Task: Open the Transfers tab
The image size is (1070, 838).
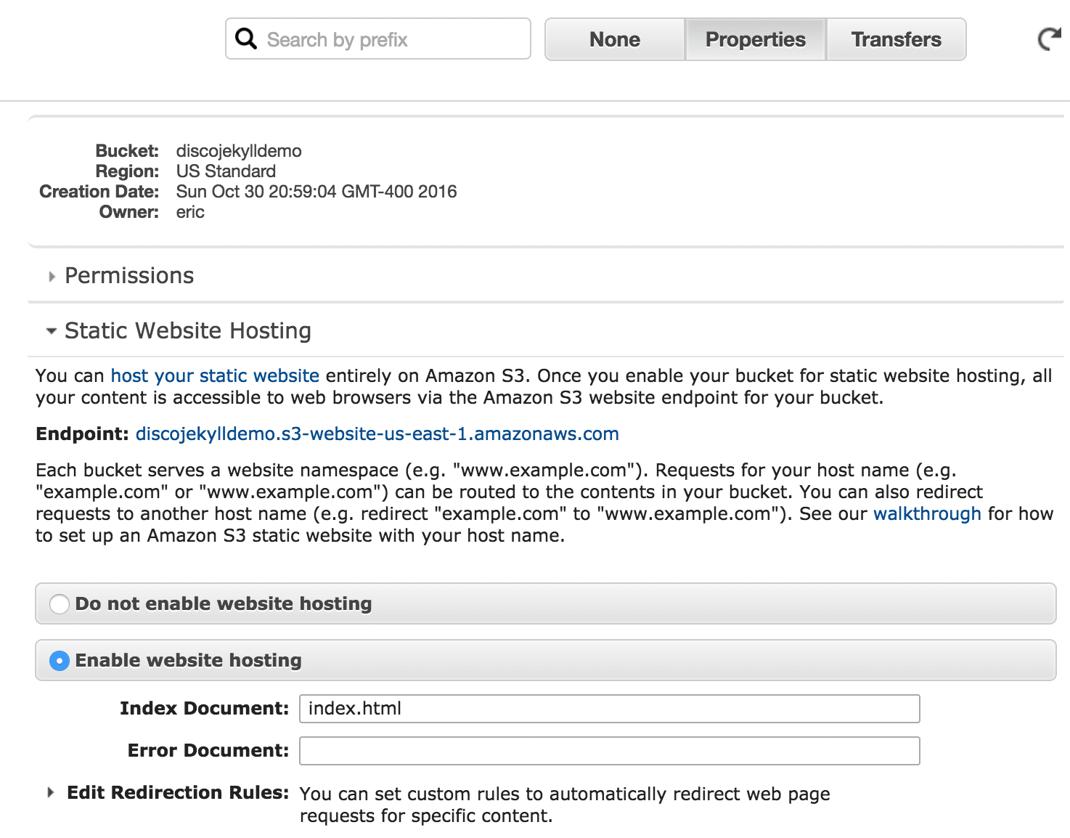Action: click(896, 39)
